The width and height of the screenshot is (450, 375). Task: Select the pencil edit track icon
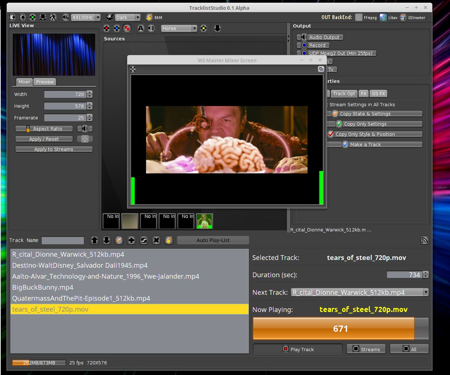pyautogui.click(x=119, y=240)
